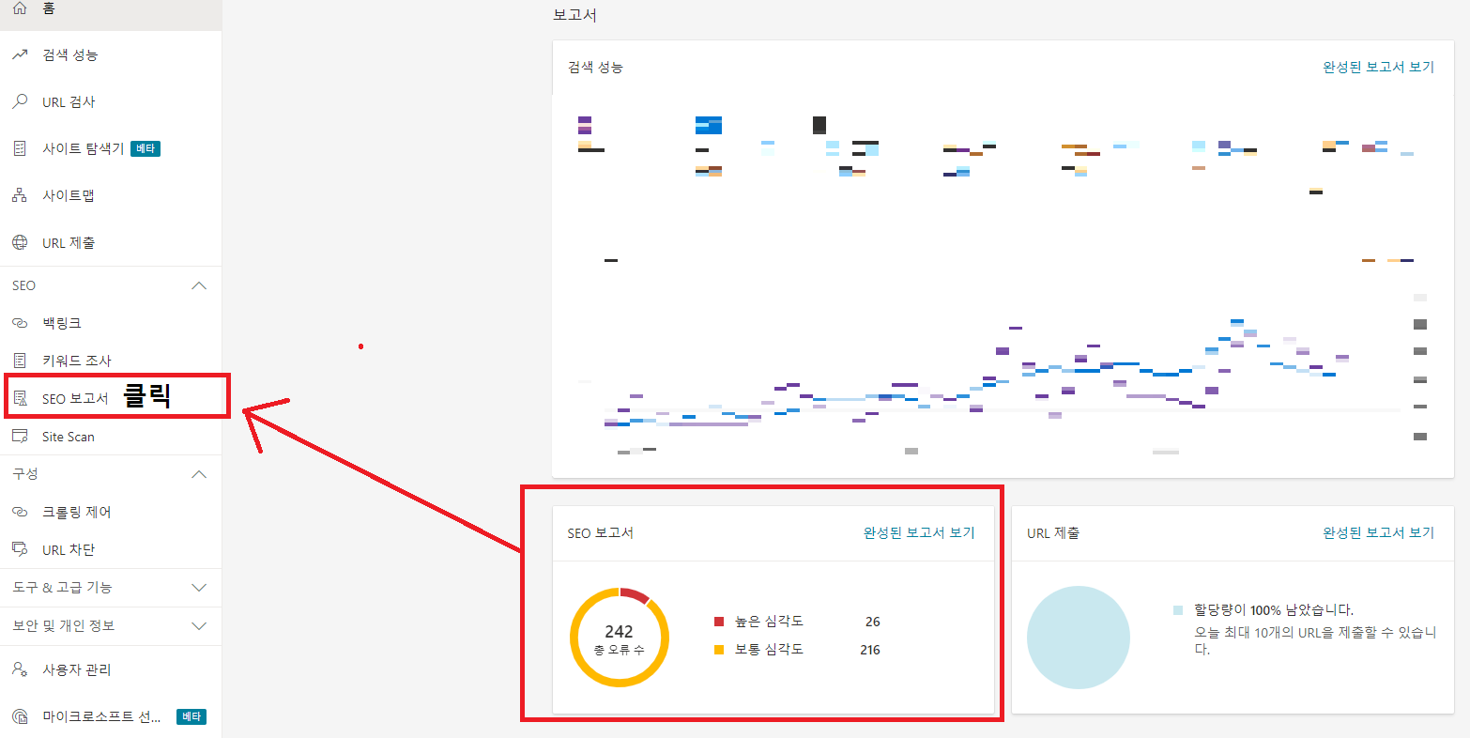Viewport: 1470px width, 738px height.
Task: Click the 키워드 조사 document icon
Action: pos(20,361)
